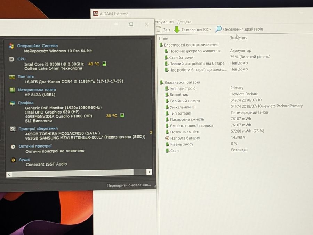Select the Виробник row icon
The image size is (313, 235).
coord(167,95)
